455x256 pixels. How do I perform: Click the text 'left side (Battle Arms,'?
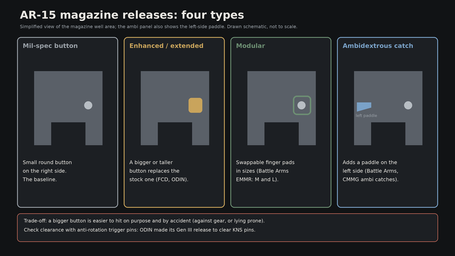(x=371, y=171)
